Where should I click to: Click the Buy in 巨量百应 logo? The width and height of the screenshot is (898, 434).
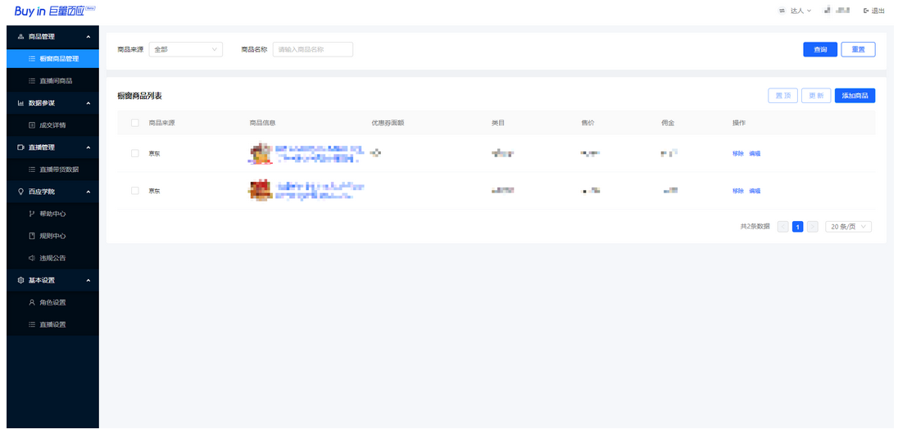tap(54, 11)
